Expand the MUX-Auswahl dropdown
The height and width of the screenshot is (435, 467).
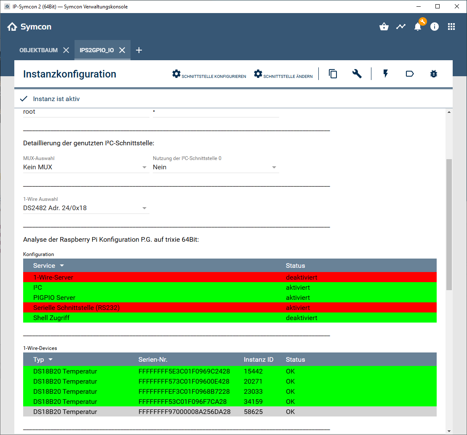point(85,167)
